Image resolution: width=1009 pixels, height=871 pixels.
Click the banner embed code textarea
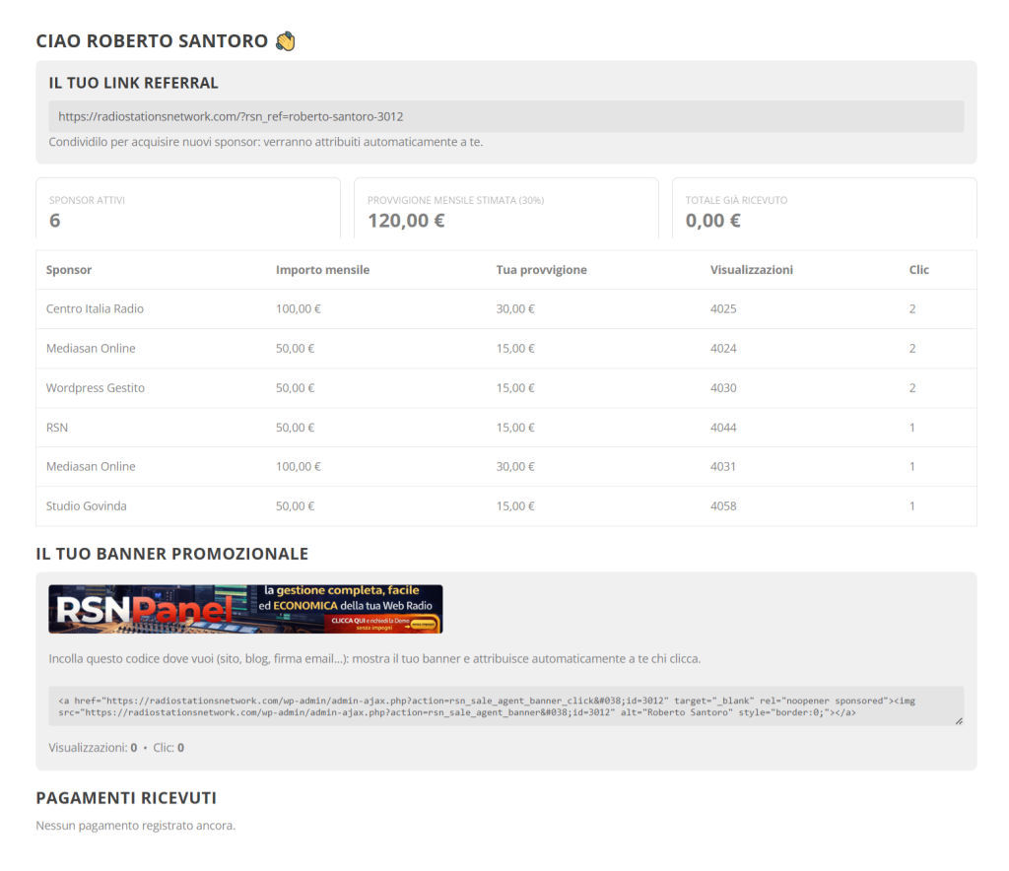(505, 706)
